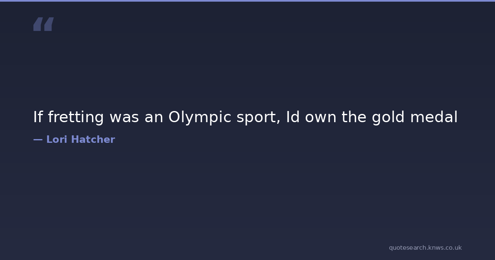Click the right mark of the quotation icon

click(49, 24)
